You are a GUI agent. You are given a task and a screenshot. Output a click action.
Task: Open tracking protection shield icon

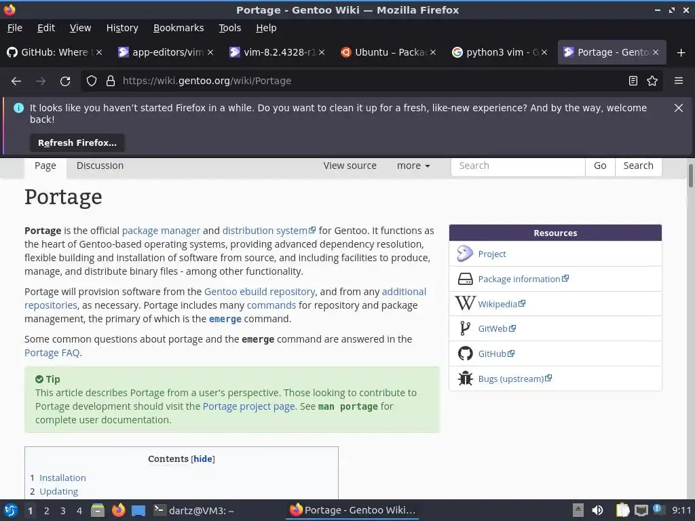[92, 81]
